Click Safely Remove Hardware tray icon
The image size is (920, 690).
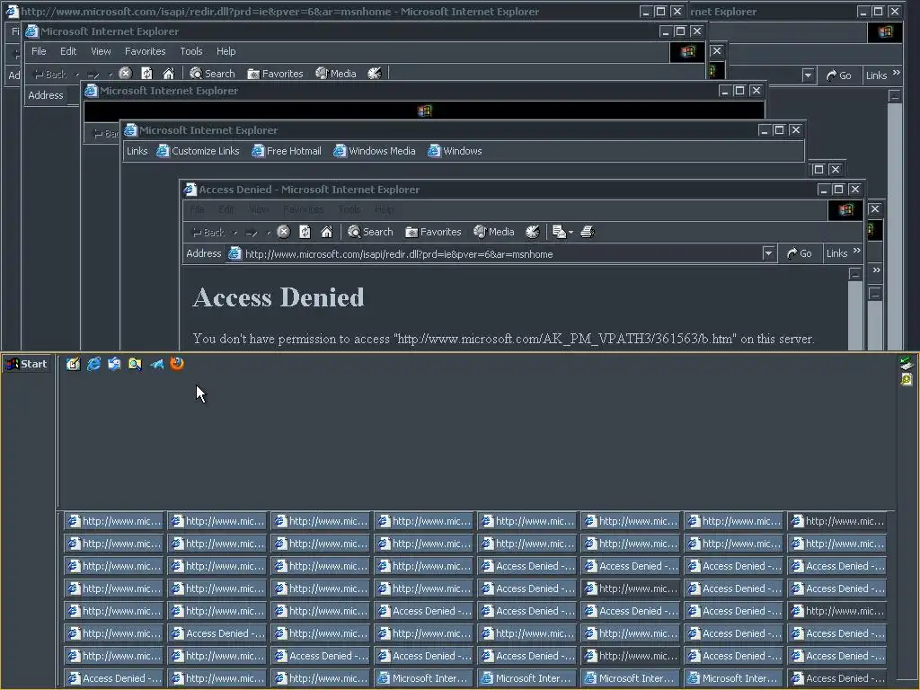907,363
